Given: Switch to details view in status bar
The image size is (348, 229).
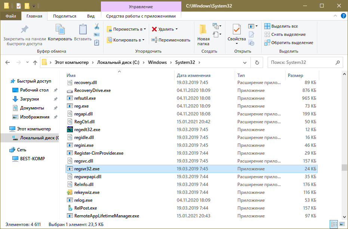Looking at the screenshot, I should pos(333,224).
